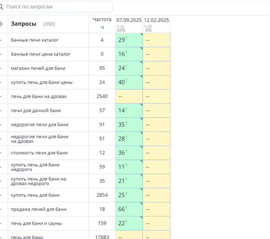270x239 pixels.
Task: Select query 'банные печи каталог'
Action: (35, 40)
